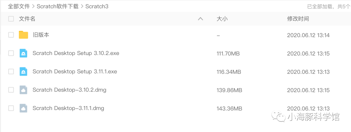This screenshot has height=132, width=351.
Task: Sort files by 修改时间 column header
Action: coord(298,19)
